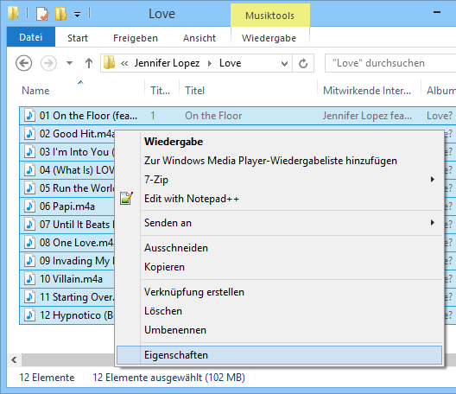Click the Notepad++ icon in context menu
This screenshot has height=394, width=456.
pyautogui.click(x=126, y=198)
